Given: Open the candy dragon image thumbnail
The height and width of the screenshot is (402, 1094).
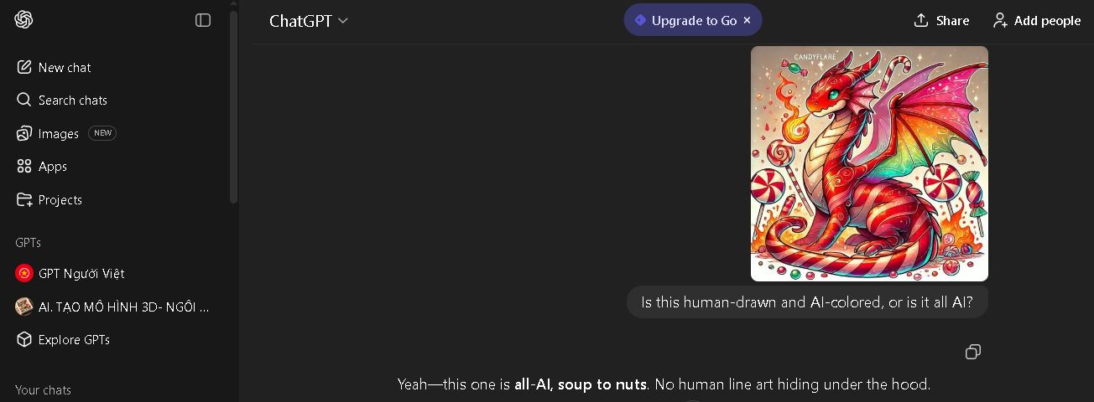Looking at the screenshot, I should pos(869,163).
